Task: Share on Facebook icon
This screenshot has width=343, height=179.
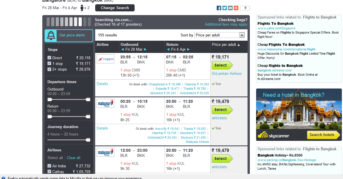Action: tap(219, 8)
